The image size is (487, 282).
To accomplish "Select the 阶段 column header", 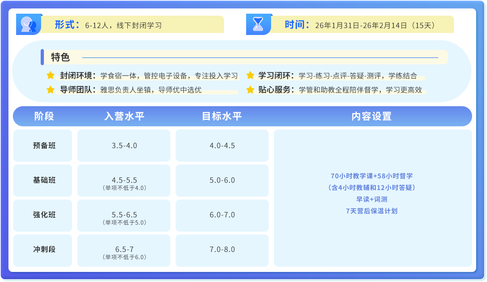I will point(44,116).
